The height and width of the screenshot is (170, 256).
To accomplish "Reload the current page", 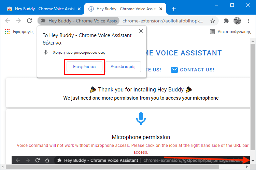I will click(29, 21).
